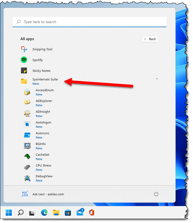Launch Microsoft Edge from taskbar

click(x=44, y=213)
